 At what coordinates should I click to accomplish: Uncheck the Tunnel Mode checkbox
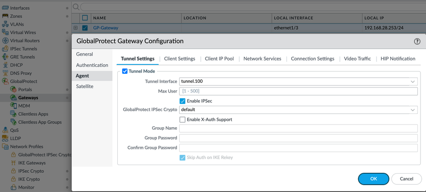click(125, 71)
